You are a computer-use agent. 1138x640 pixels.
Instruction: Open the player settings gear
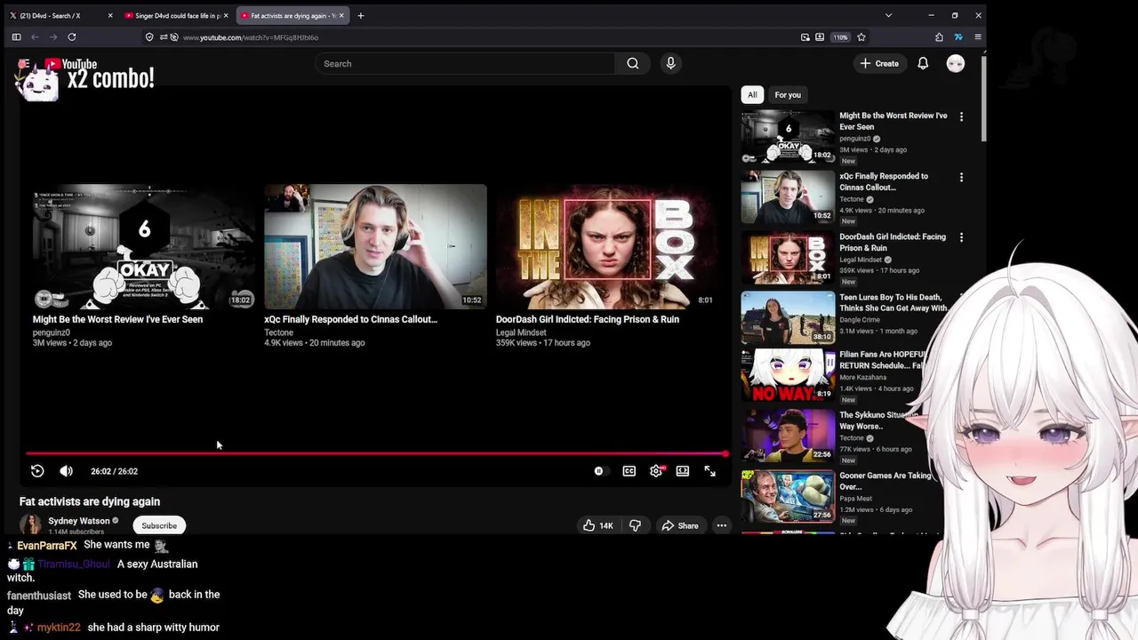(656, 471)
